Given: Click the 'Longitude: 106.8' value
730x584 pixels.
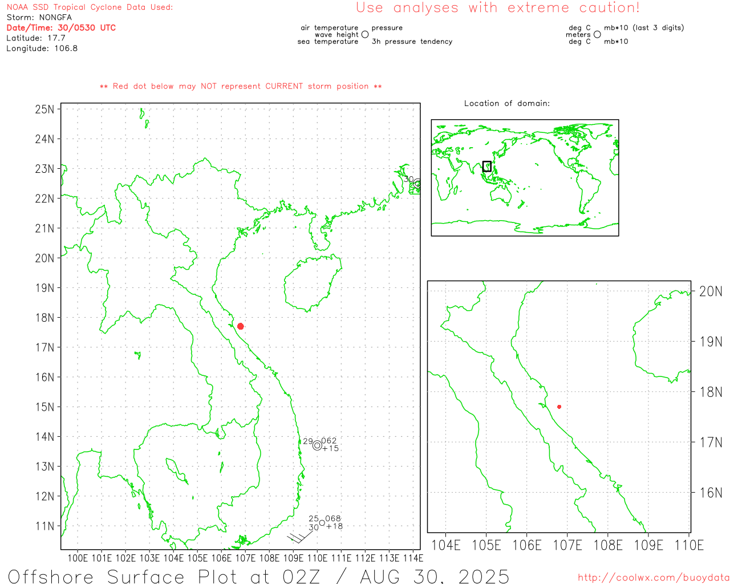Looking at the screenshot, I should (x=42, y=48).
